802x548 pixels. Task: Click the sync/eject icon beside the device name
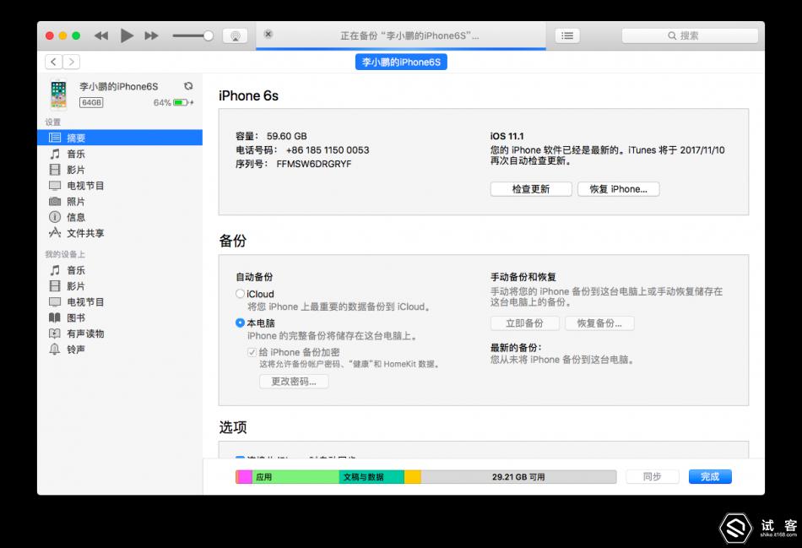pos(187,86)
